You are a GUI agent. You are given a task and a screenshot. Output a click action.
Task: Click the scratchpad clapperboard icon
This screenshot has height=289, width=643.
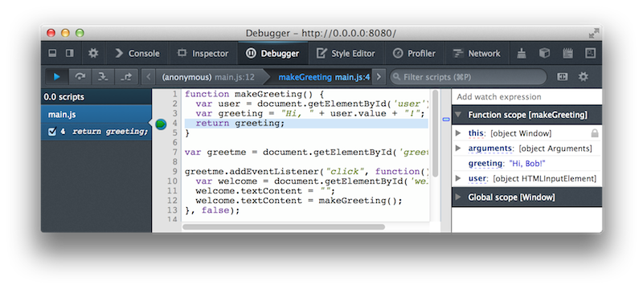(567, 53)
